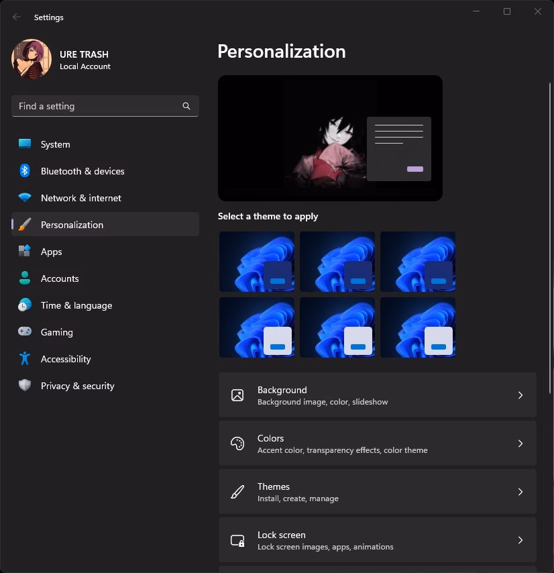Open Background image, color, slideshow settings
Viewport: 554px width, 573px height.
(377, 395)
